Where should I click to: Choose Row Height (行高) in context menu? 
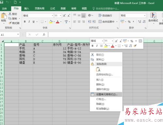point(106,99)
